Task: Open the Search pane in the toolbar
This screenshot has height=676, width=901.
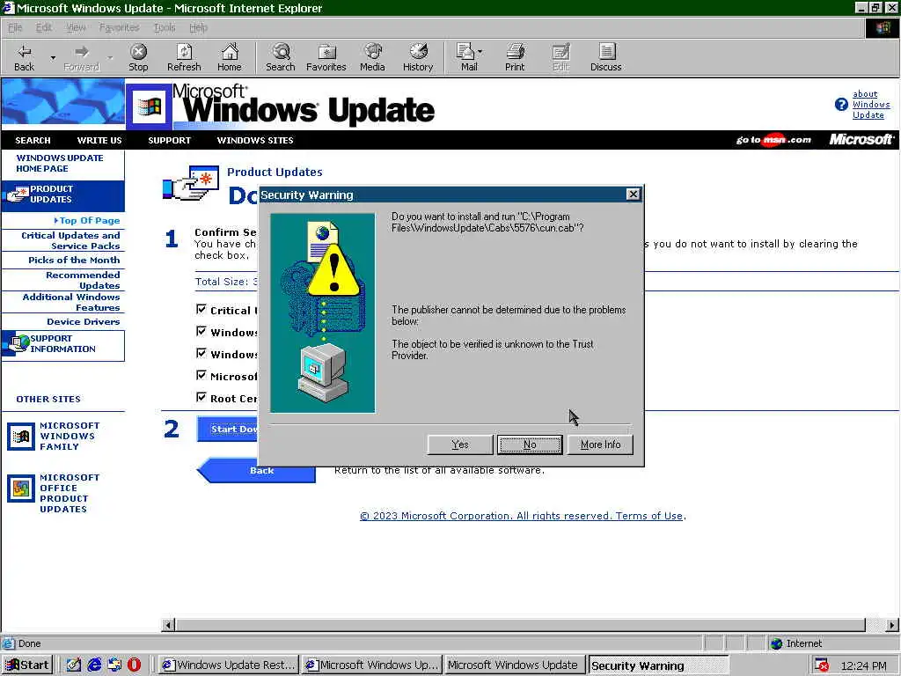Action: pyautogui.click(x=281, y=57)
